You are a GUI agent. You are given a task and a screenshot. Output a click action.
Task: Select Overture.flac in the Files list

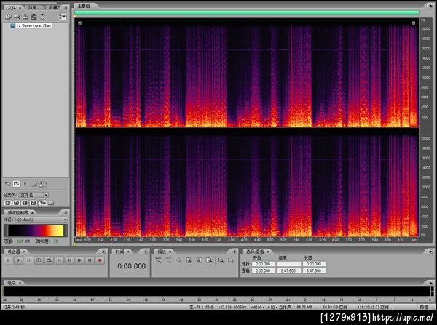coord(31,25)
